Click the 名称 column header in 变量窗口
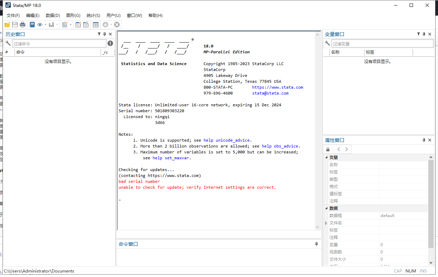438x277 pixels. [346, 52]
